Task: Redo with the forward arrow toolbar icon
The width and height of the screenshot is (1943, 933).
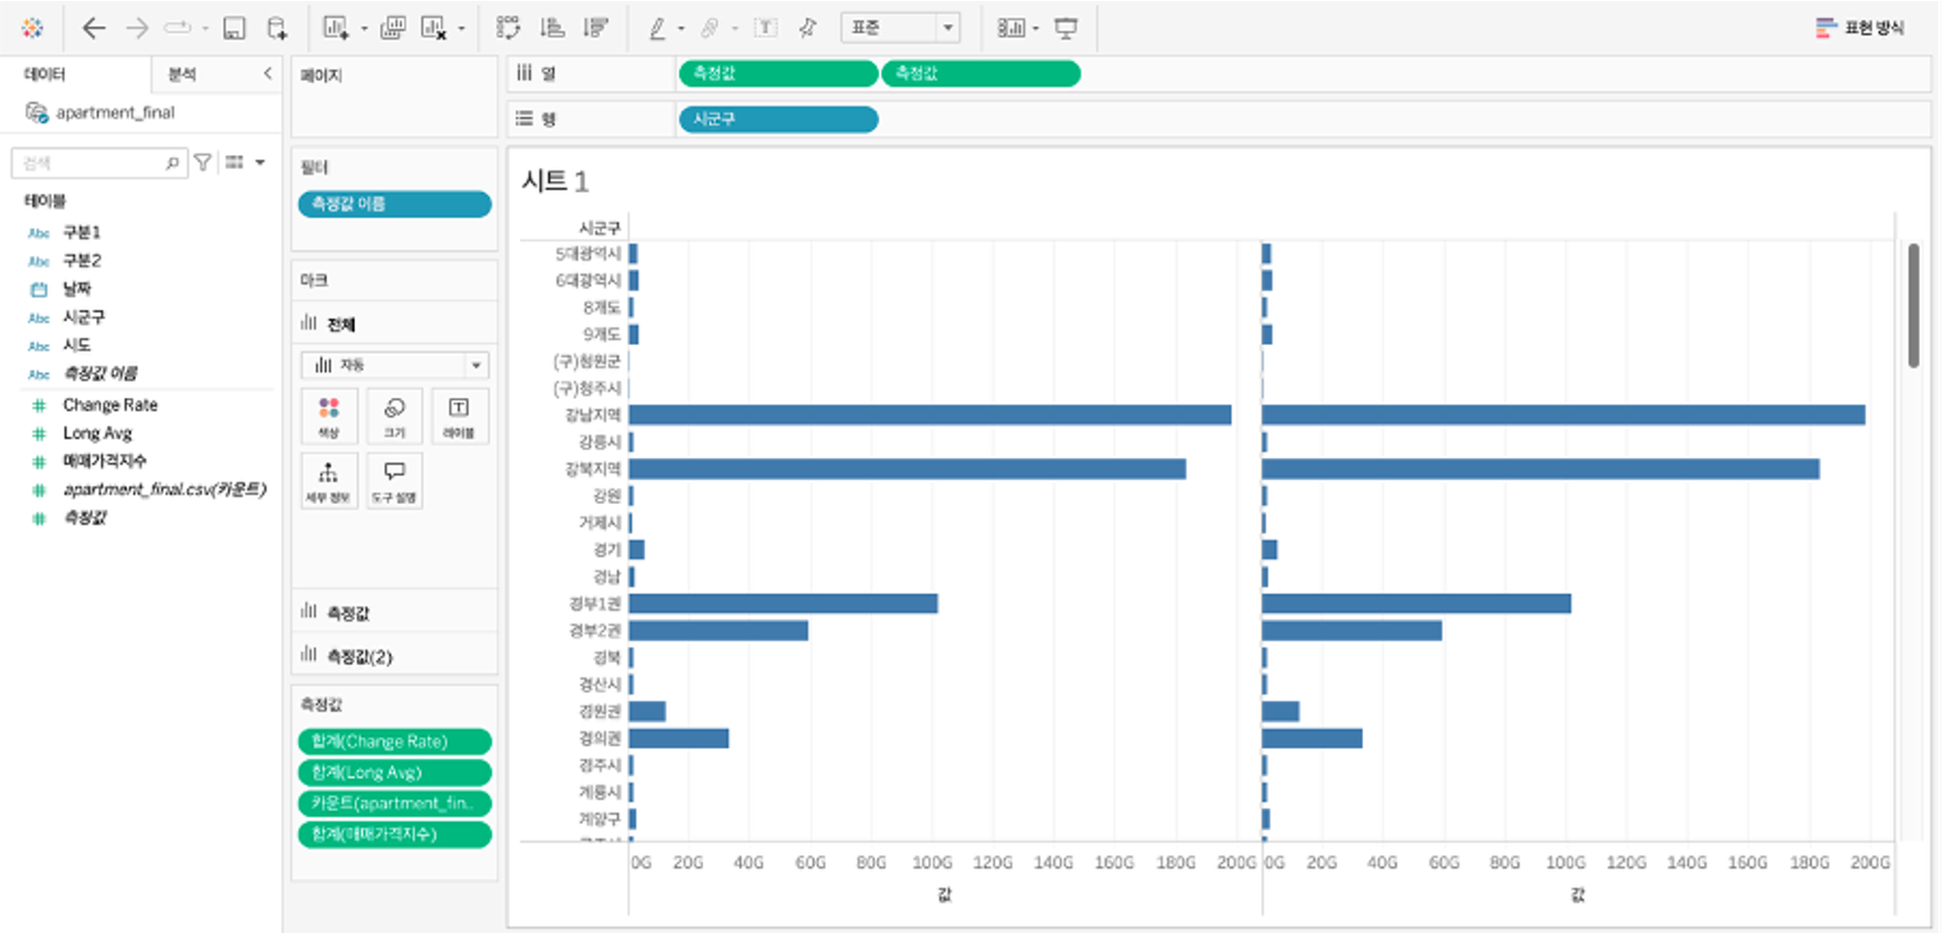Action: pos(138,28)
